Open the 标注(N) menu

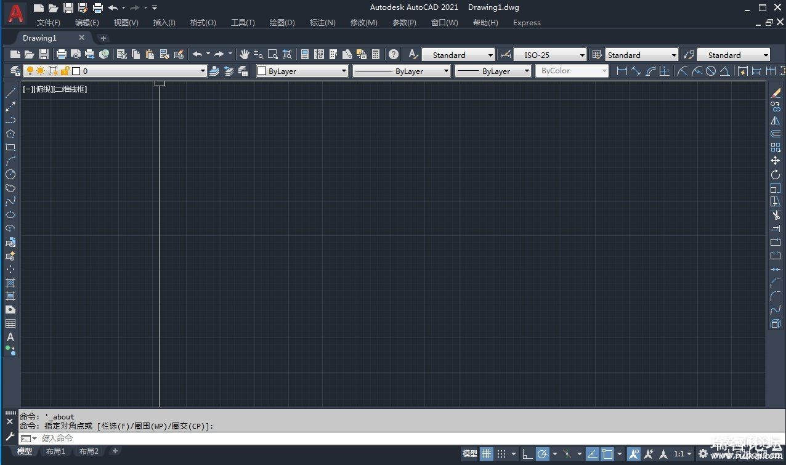[x=323, y=23]
